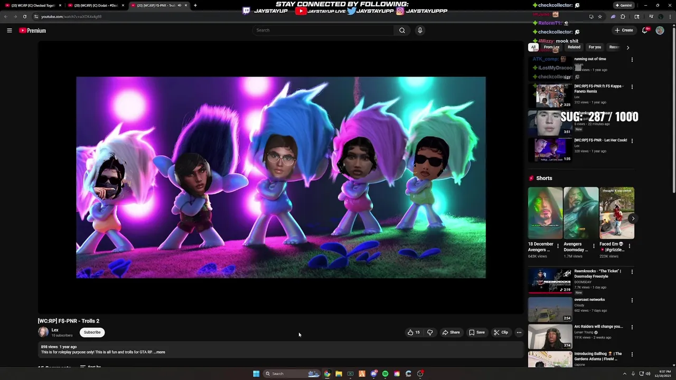676x380 pixels.
Task: Open the YouTube account avatar menu
Action: pos(660,31)
